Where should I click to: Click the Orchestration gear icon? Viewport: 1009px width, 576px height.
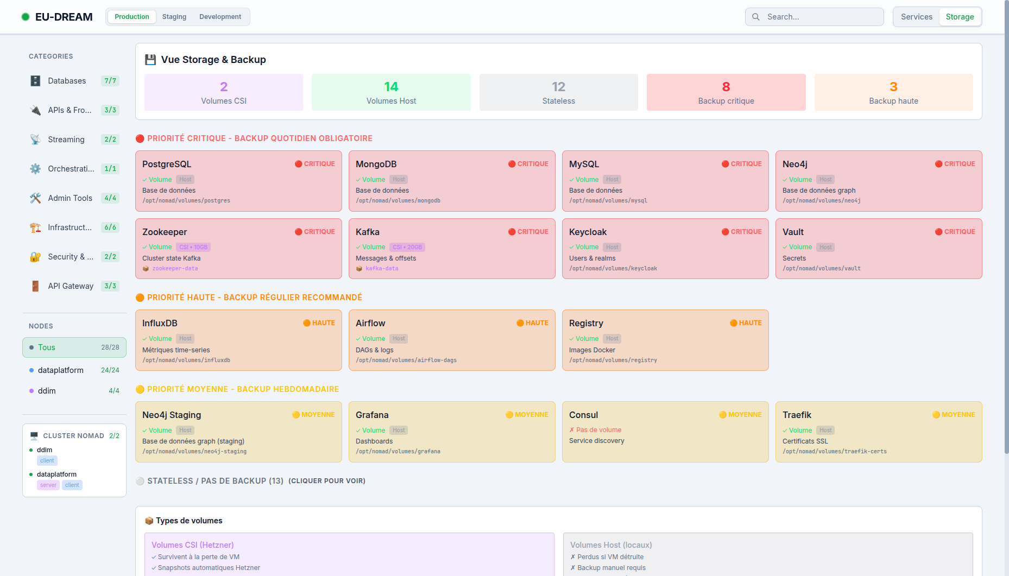(x=35, y=169)
